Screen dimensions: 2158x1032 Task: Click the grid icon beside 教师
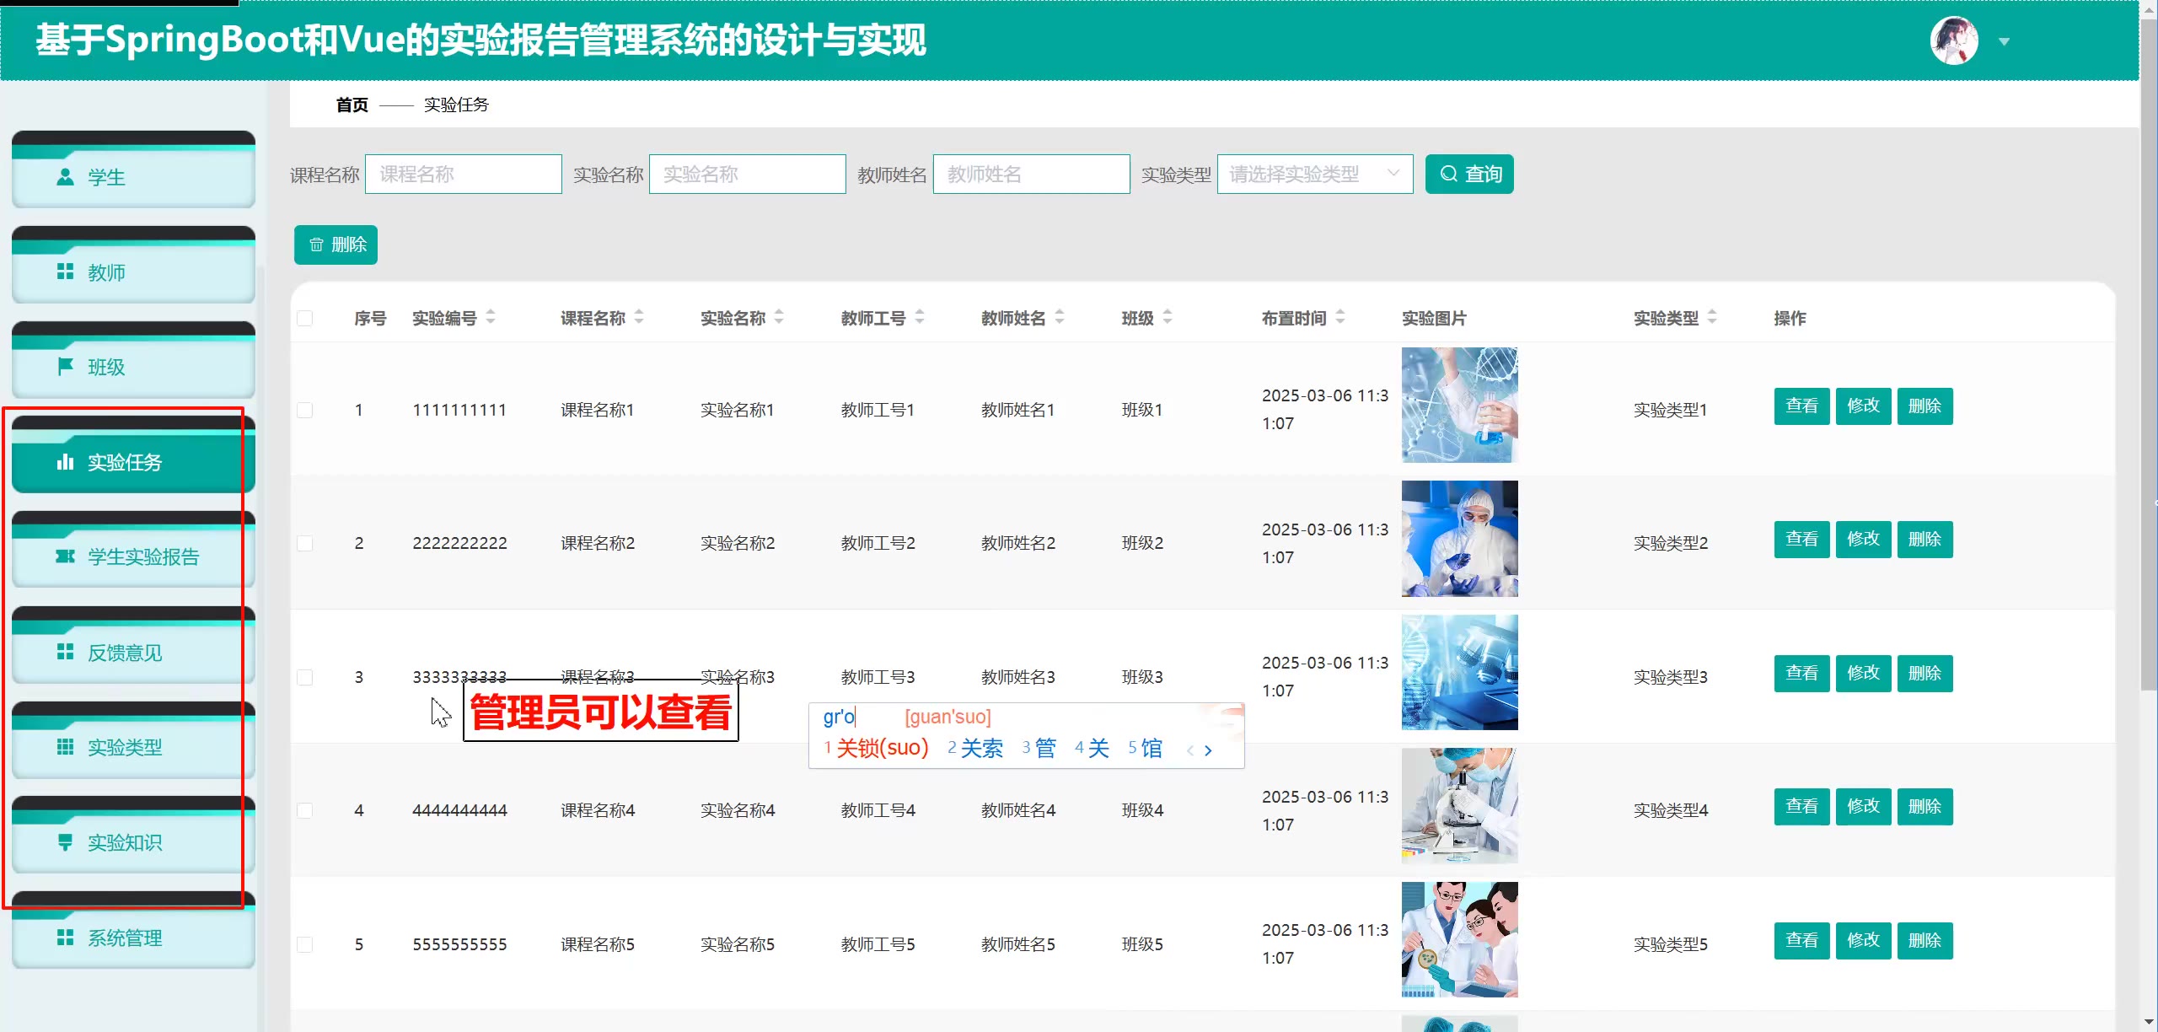tap(65, 271)
